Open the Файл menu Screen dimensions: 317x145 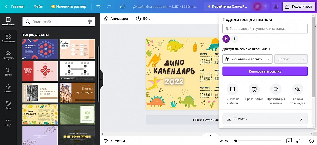38,6
